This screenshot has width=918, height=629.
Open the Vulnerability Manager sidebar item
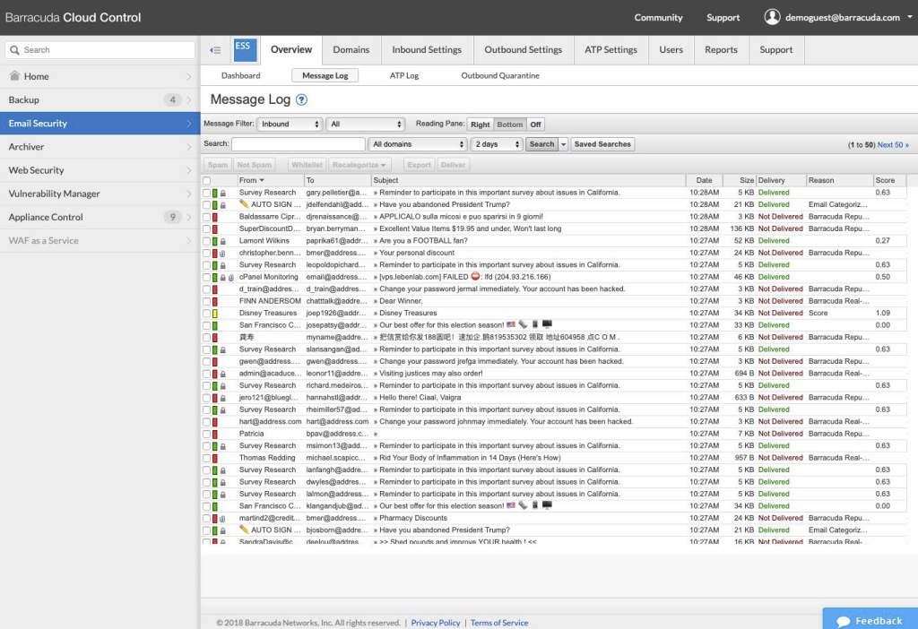(x=100, y=194)
